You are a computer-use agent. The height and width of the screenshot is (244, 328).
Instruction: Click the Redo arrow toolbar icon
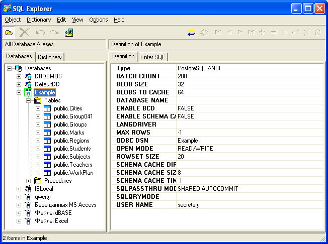coord(54,33)
